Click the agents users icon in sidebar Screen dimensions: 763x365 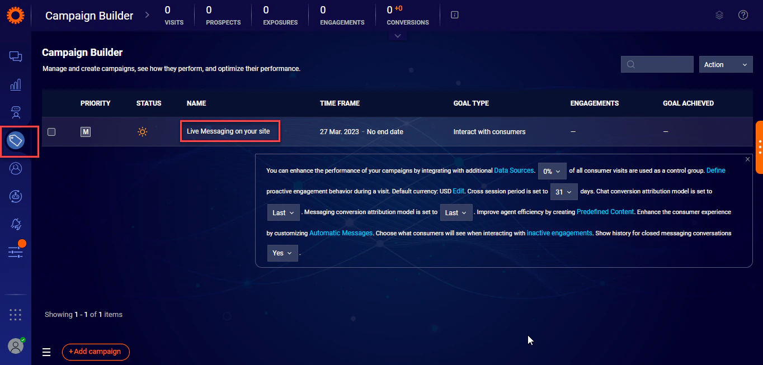click(15, 112)
